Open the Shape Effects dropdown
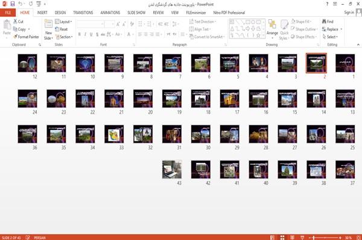 [x=303, y=37]
